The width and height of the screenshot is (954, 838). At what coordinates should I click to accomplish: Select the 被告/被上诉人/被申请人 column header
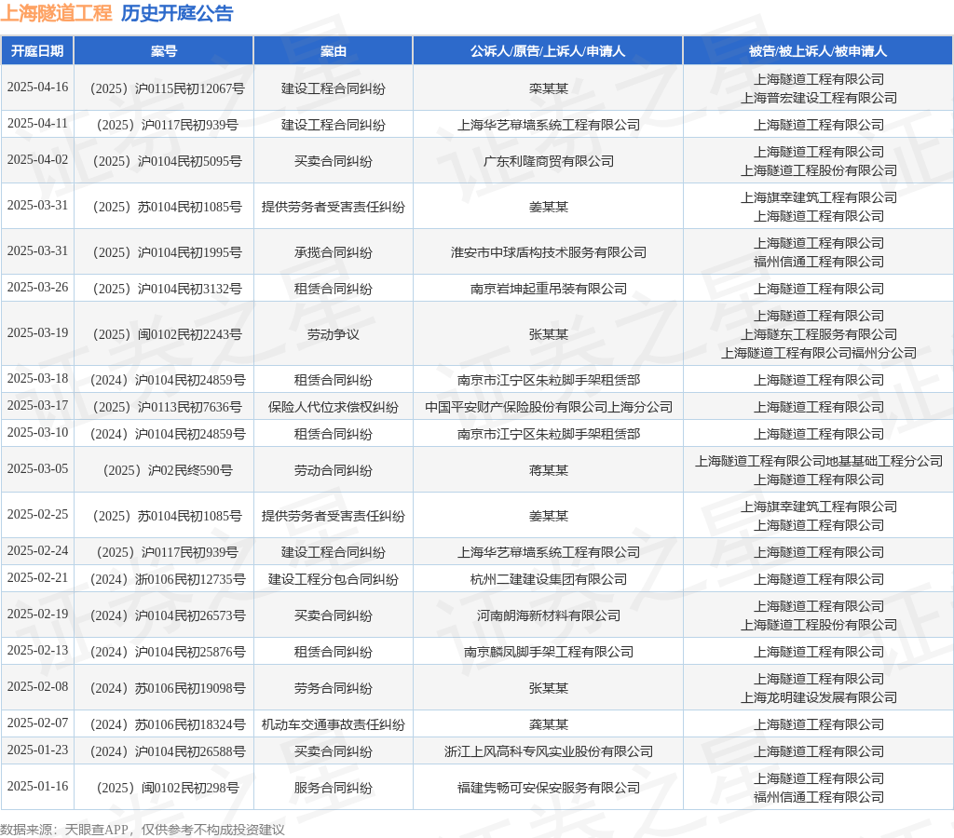[x=818, y=51]
